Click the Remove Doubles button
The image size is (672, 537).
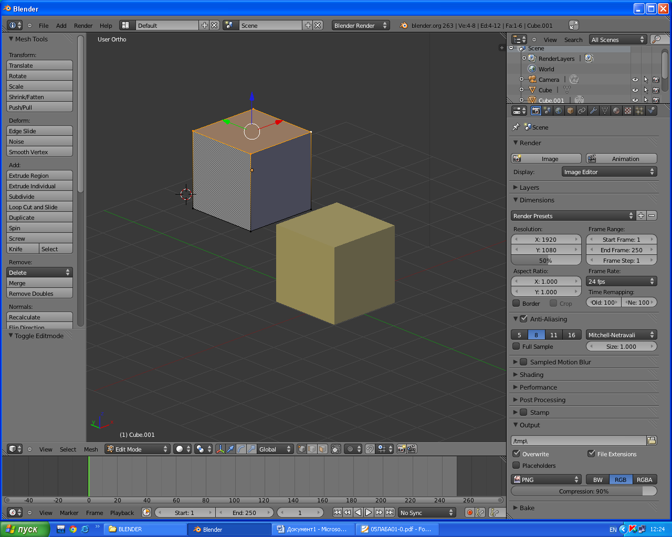(x=39, y=293)
